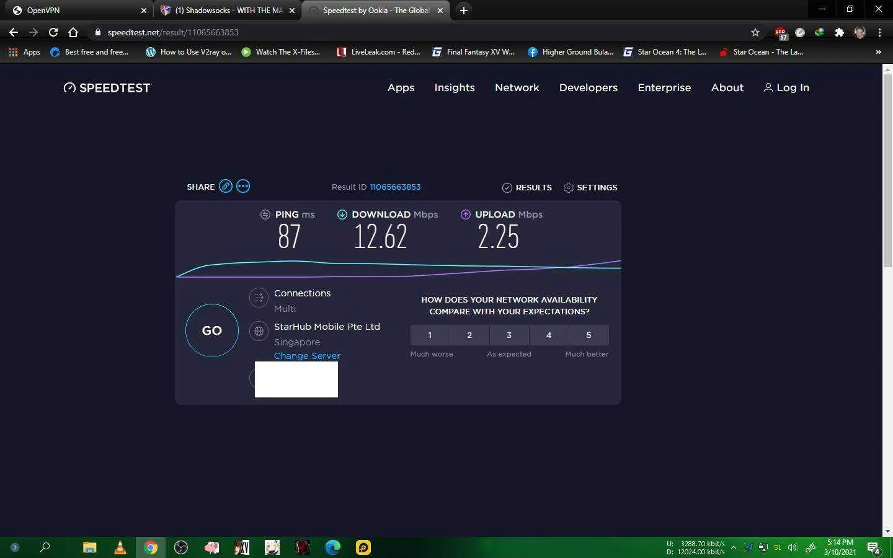Click the globe icon beside StarHub Mobile
893x558 pixels.
(x=259, y=331)
